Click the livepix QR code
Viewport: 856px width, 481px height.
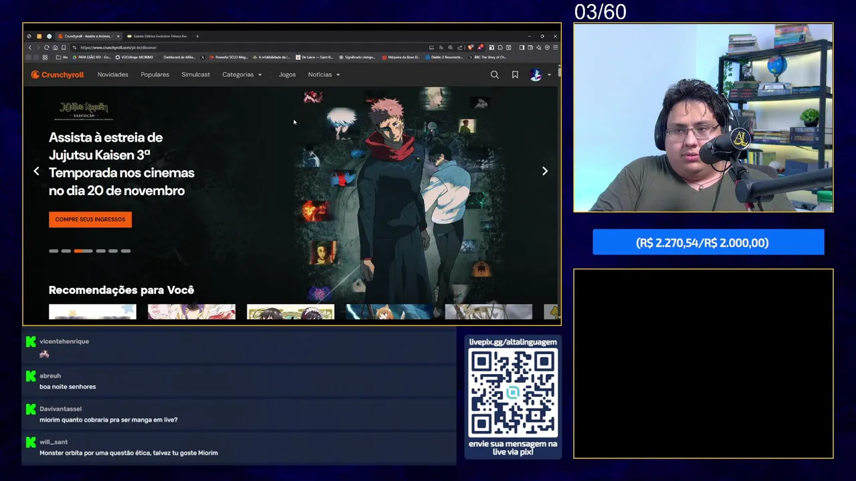click(x=513, y=393)
